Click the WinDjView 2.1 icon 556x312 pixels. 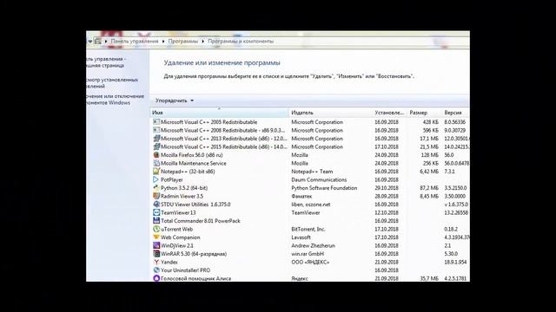tap(156, 245)
